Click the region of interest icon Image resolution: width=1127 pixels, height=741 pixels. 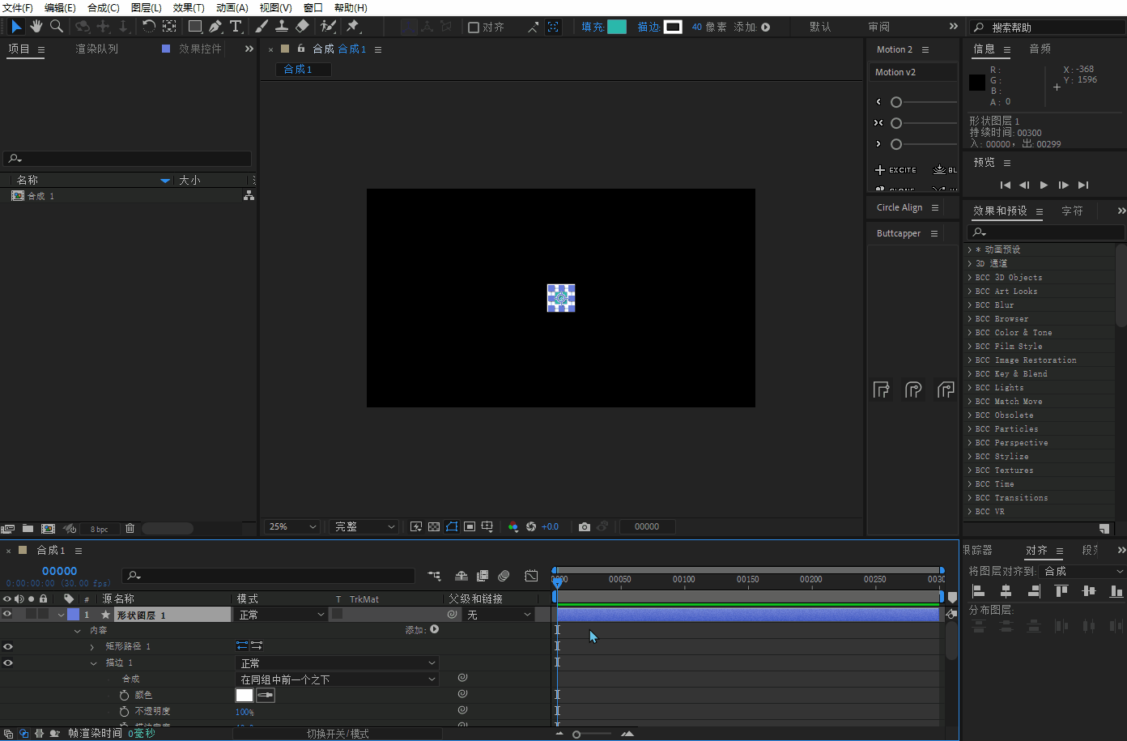(x=470, y=526)
